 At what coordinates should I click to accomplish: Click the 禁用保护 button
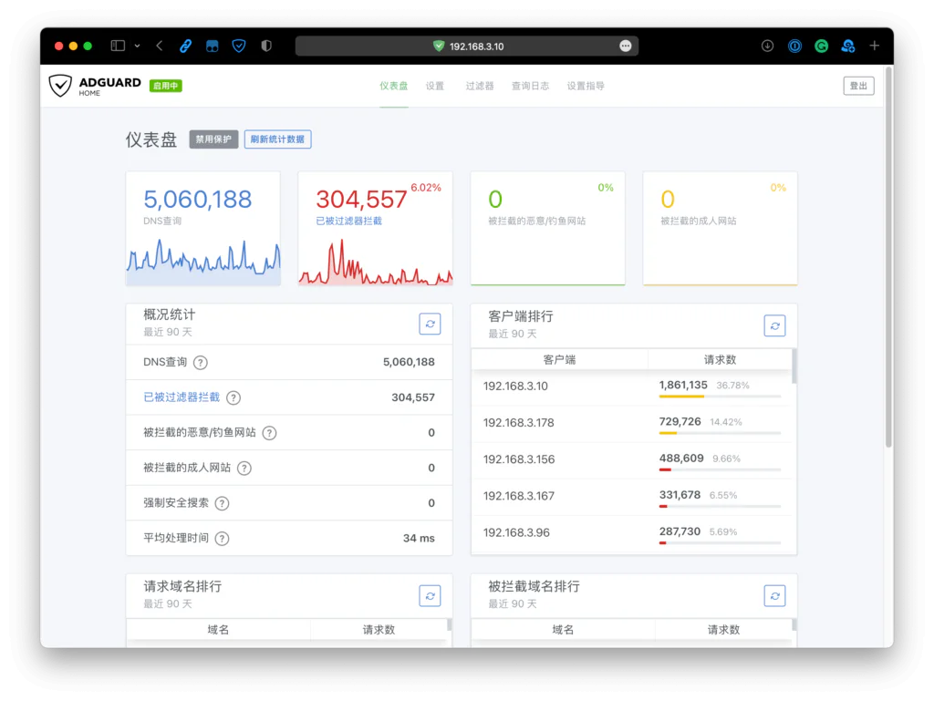click(213, 139)
